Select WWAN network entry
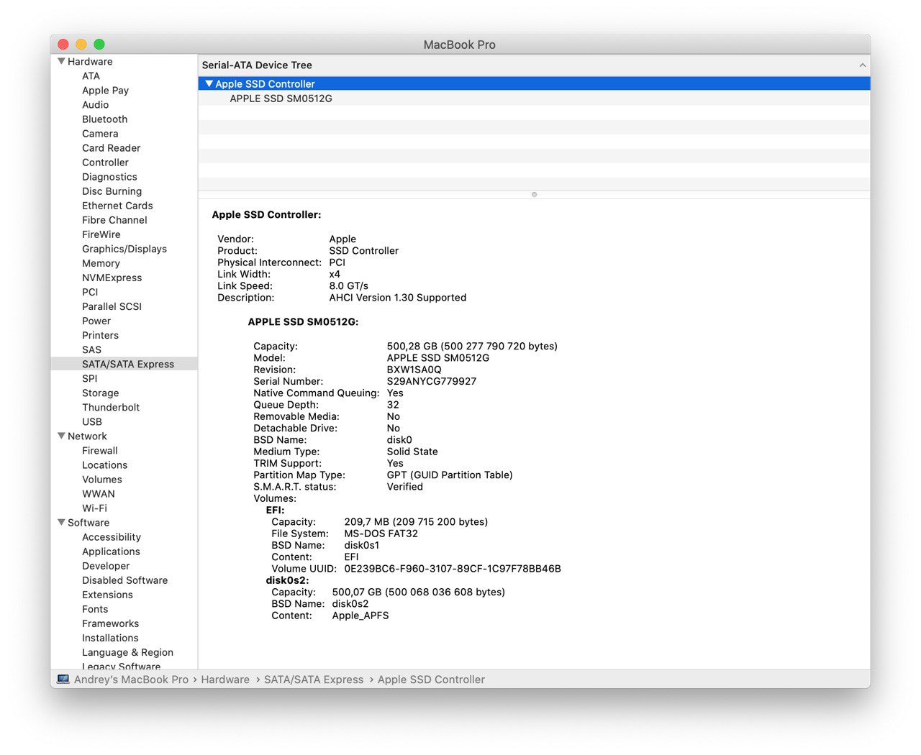Viewport: 921px width, 755px height. [98, 494]
